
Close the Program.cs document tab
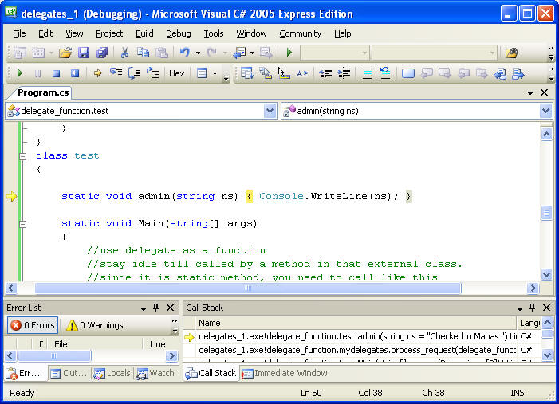pyautogui.click(x=545, y=92)
